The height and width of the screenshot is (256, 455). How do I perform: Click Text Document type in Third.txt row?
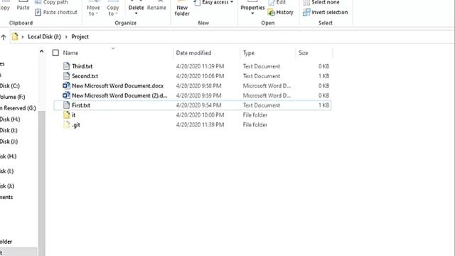(x=262, y=66)
